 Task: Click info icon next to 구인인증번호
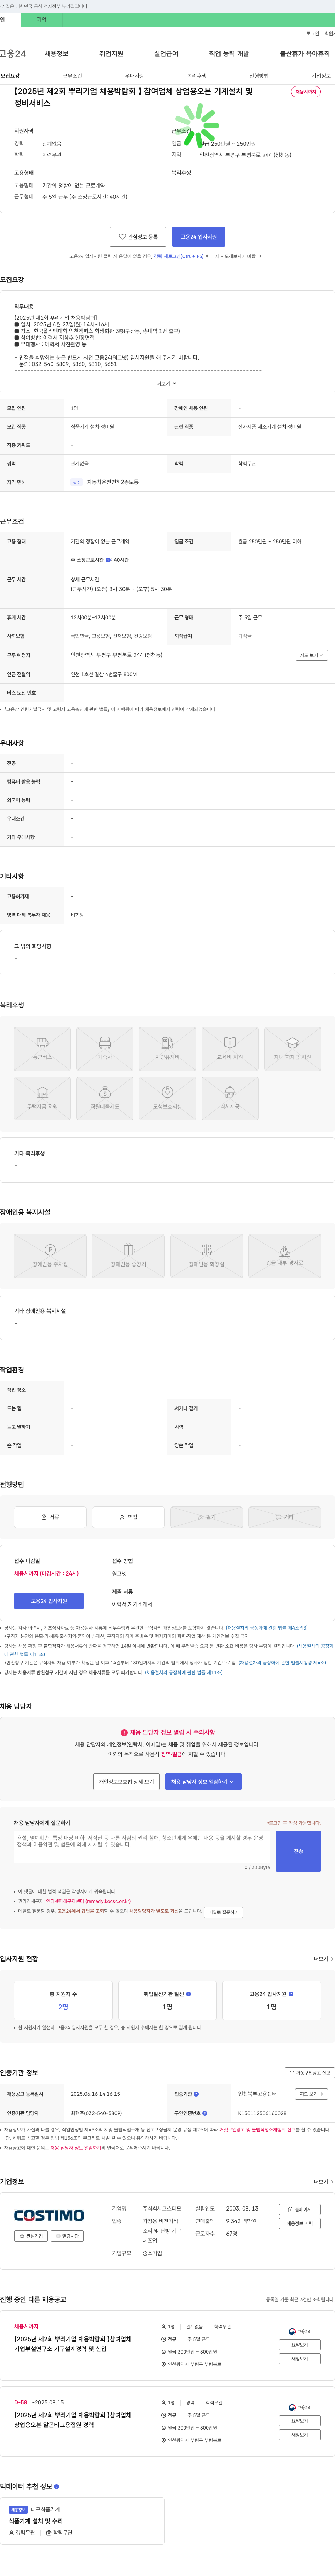click(x=204, y=2113)
